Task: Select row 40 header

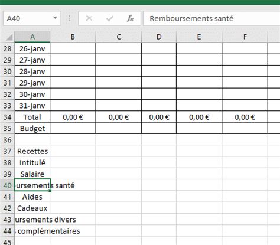Action: (x=7, y=185)
